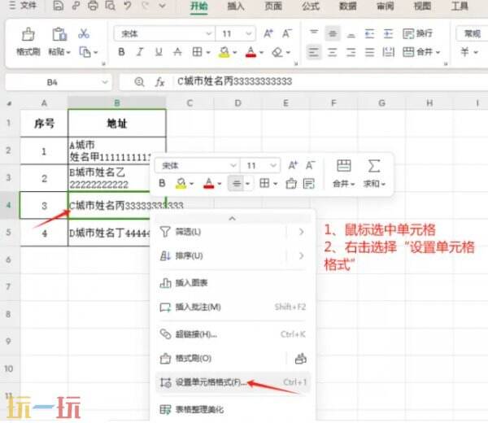
Task: Align text right in ribbon
Action: tap(351, 52)
